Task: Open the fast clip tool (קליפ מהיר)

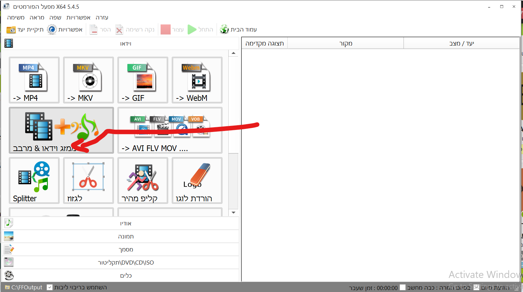Action: 143,180
